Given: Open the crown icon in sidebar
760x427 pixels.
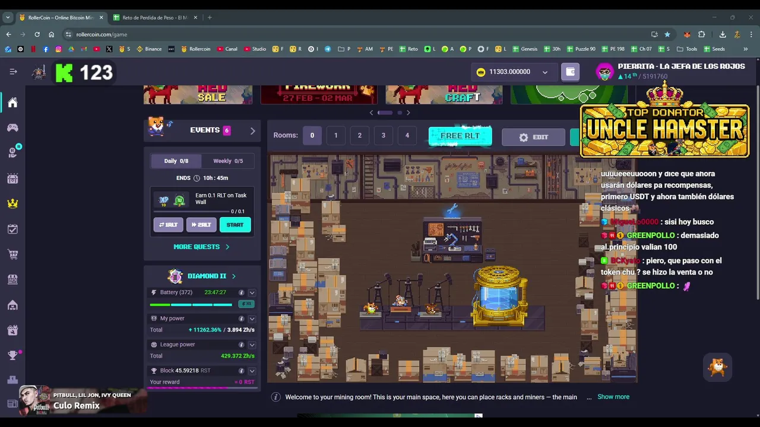Looking at the screenshot, I should pyautogui.click(x=12, y=203).
